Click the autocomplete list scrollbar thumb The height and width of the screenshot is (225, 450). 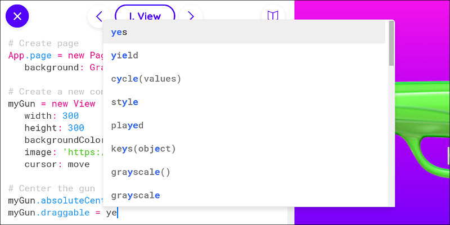point(391,43)
